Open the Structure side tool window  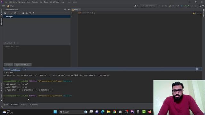pos(1,87)
